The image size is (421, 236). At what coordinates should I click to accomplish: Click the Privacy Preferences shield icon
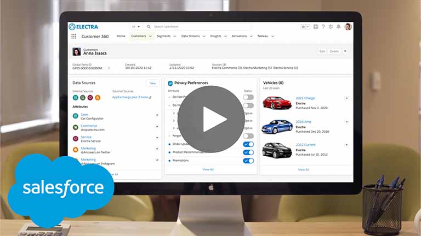(x=170, y=84)
